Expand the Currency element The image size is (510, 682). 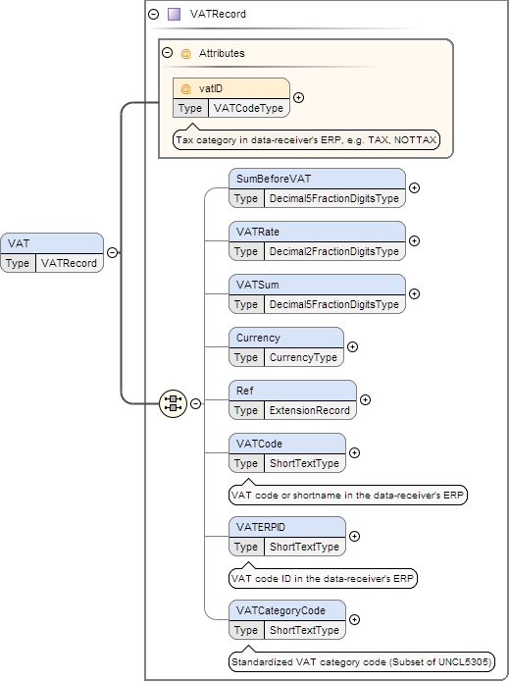353,347
